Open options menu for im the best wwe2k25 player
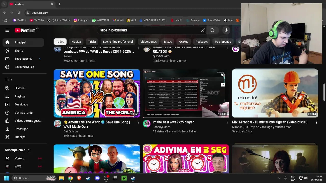 pyautogui.click(x=227, y=123)
